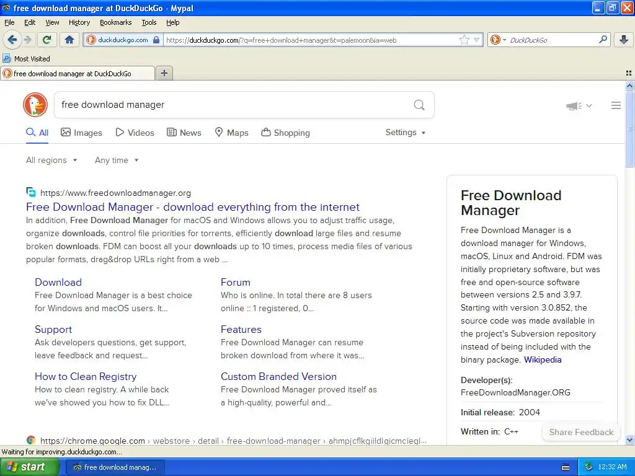The width and height of the screenshot is (635, 476).
Task: Open the Most Visited bookmarks folder
Action: [x=26, y=59]
